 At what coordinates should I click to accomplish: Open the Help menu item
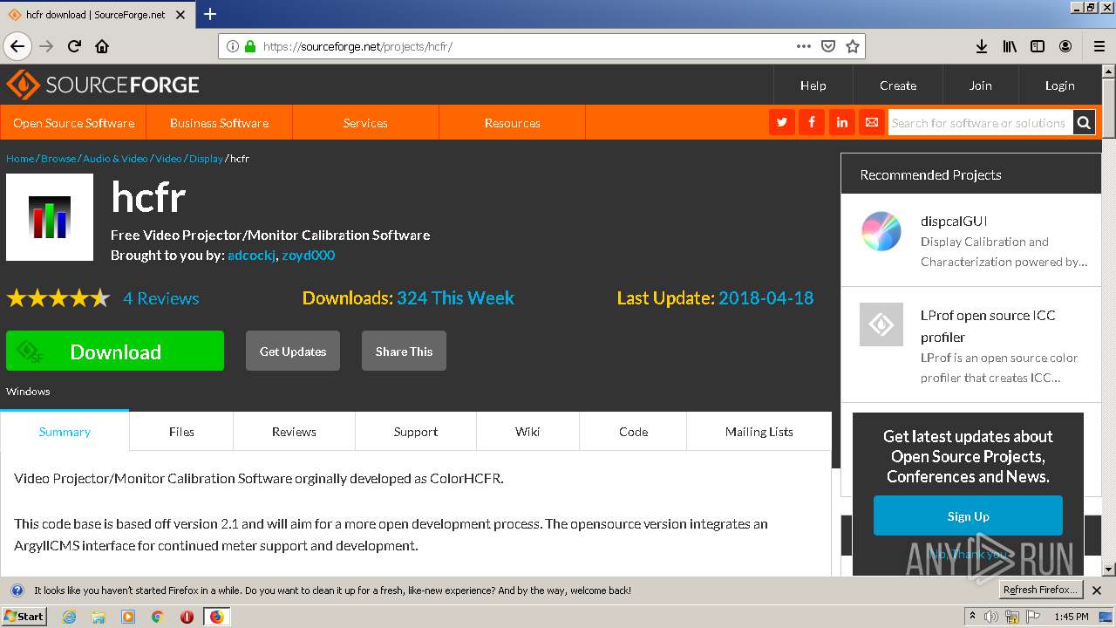coord(813,85)
